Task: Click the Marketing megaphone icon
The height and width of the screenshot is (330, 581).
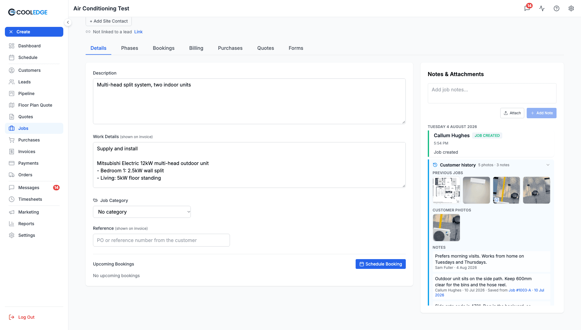Action: 12,212
